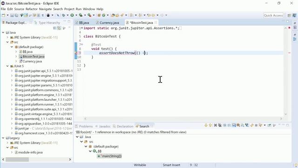Open the Navigate menu
Image resolution: width=298 pixels, height=168 pixels.
coord(45,9)
